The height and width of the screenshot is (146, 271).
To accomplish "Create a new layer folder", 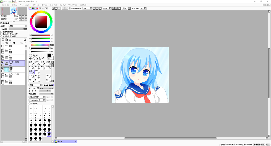I will pyautogui.click(x=10, y=40).
